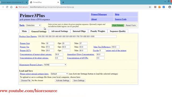Click the first extension icon in toolbar

click(155, 7)
